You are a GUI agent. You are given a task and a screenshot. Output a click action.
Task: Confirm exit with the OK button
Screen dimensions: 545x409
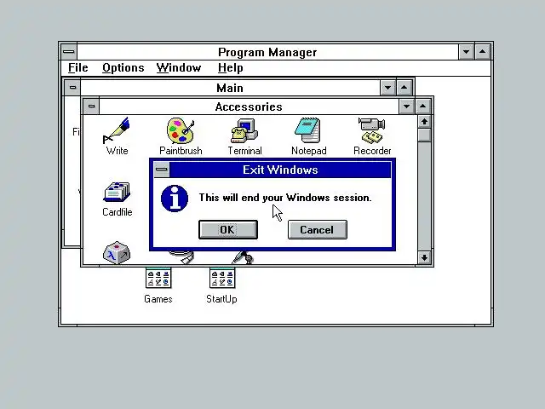[x=228, y=229]
